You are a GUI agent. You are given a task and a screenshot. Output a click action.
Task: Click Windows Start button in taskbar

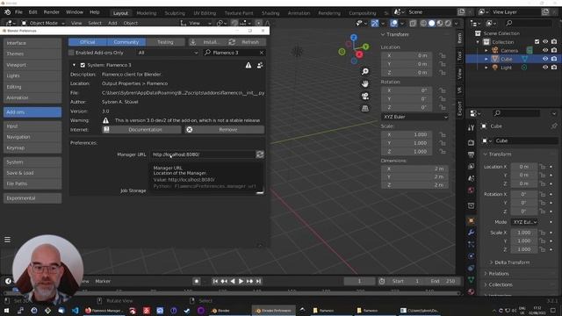pos(6,310)
